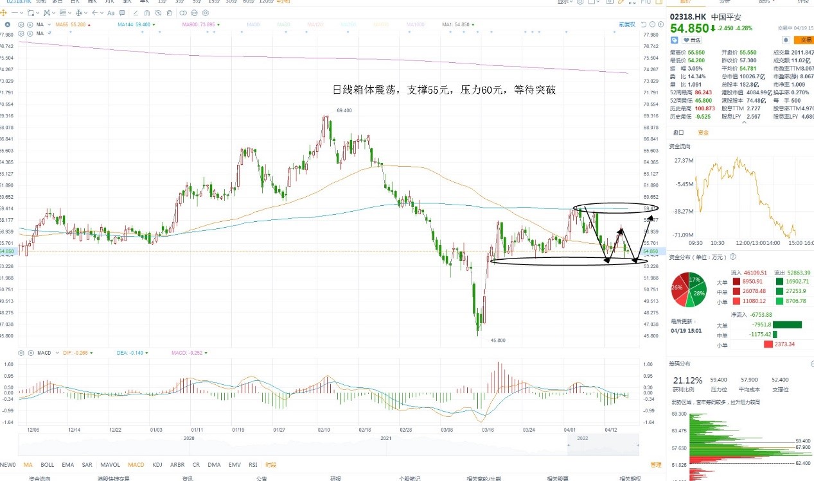Select the crosshair move tool
The image size is (814, 481).
click(3, 13)
